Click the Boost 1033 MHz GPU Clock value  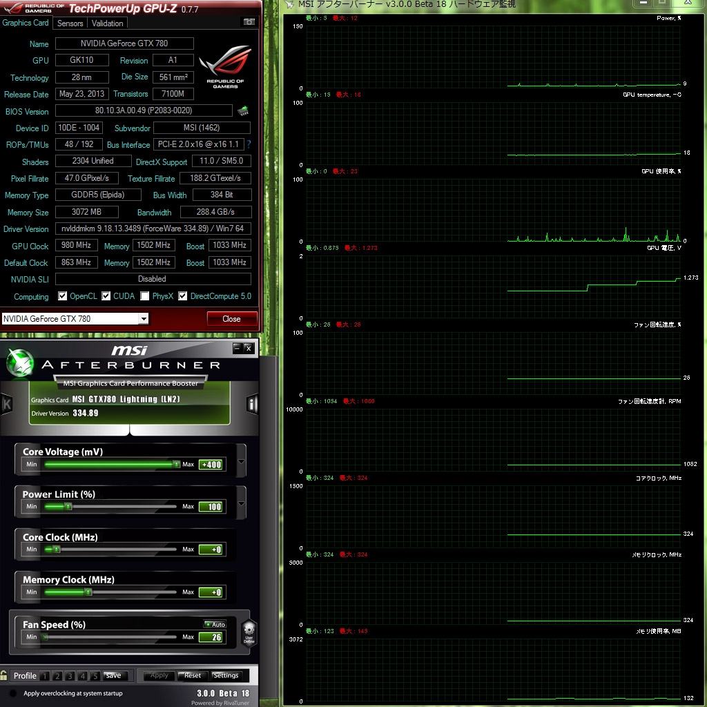229,245
